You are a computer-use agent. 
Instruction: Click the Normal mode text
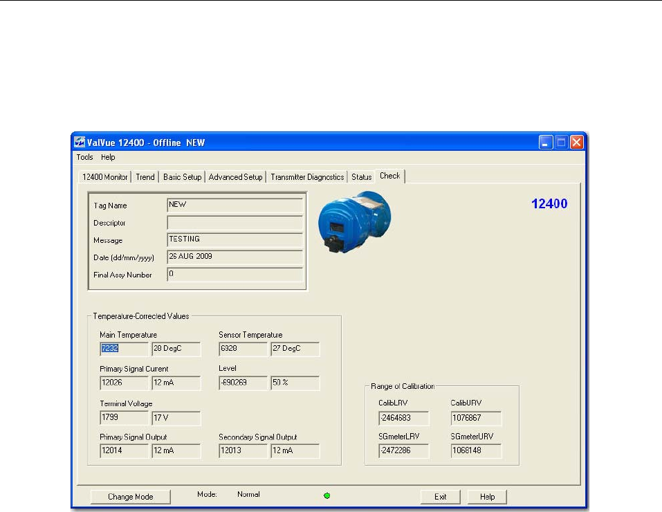point(248,494)
